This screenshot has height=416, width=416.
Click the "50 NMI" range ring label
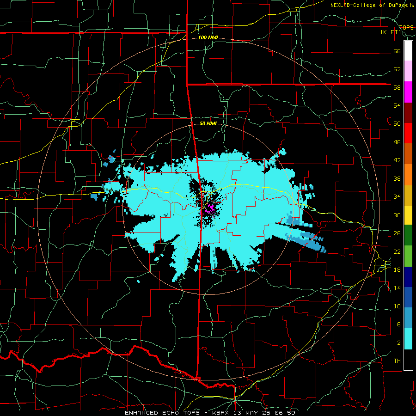click(208, 123)
